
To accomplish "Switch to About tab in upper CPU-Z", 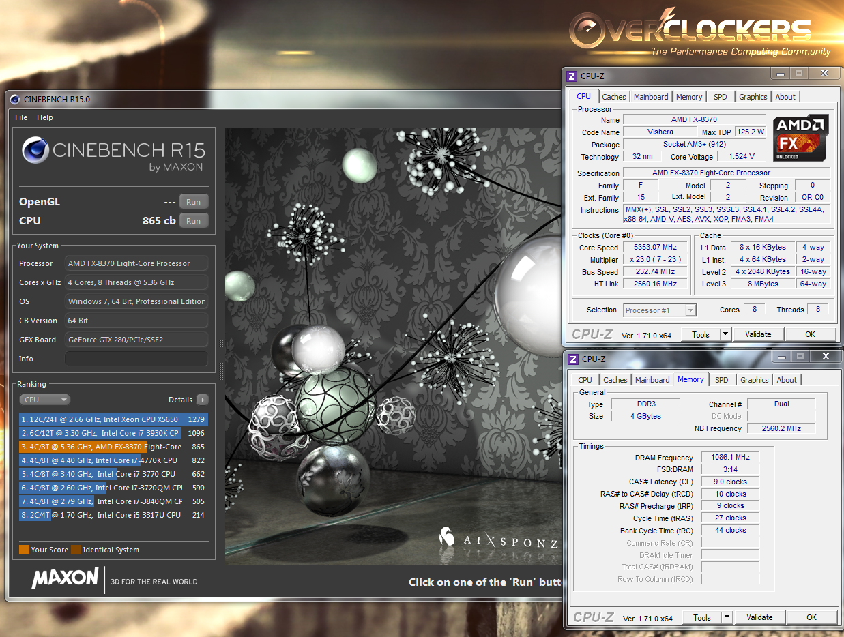I will click(x=785, y=97).
